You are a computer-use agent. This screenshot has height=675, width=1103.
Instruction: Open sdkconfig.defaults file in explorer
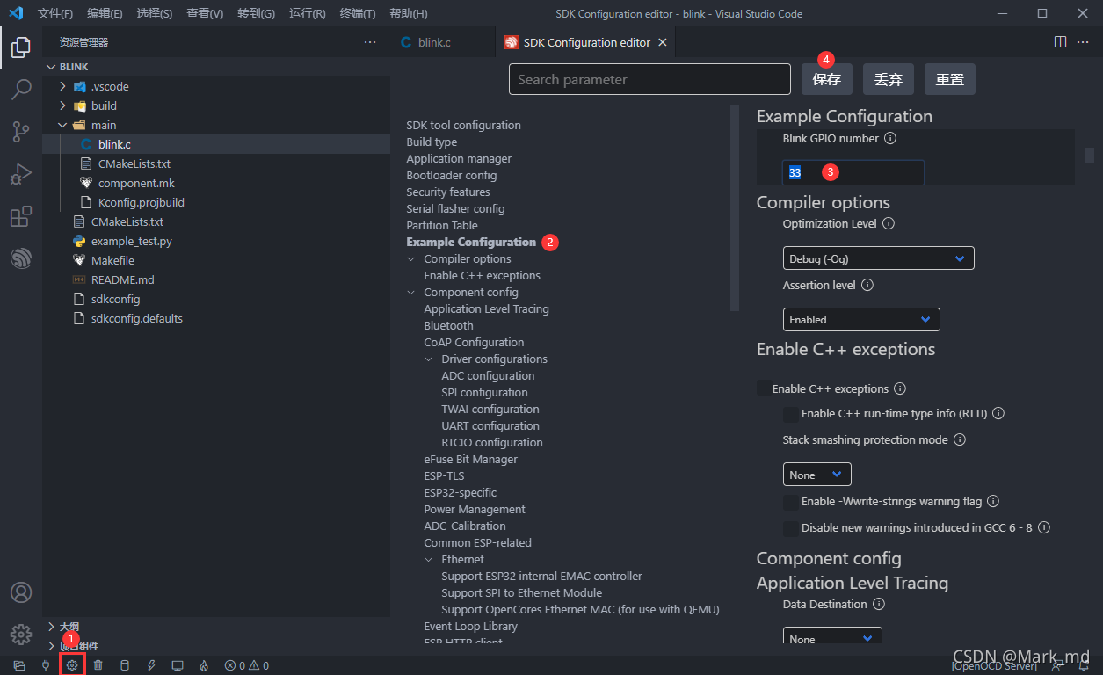coord(137,318)
